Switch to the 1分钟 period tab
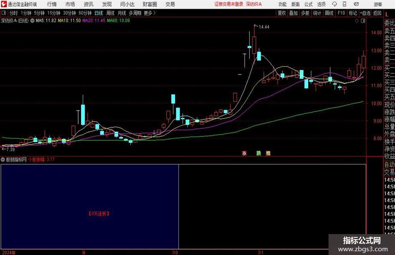The width and height of the screenshot is (395, 255). point(25,13)
